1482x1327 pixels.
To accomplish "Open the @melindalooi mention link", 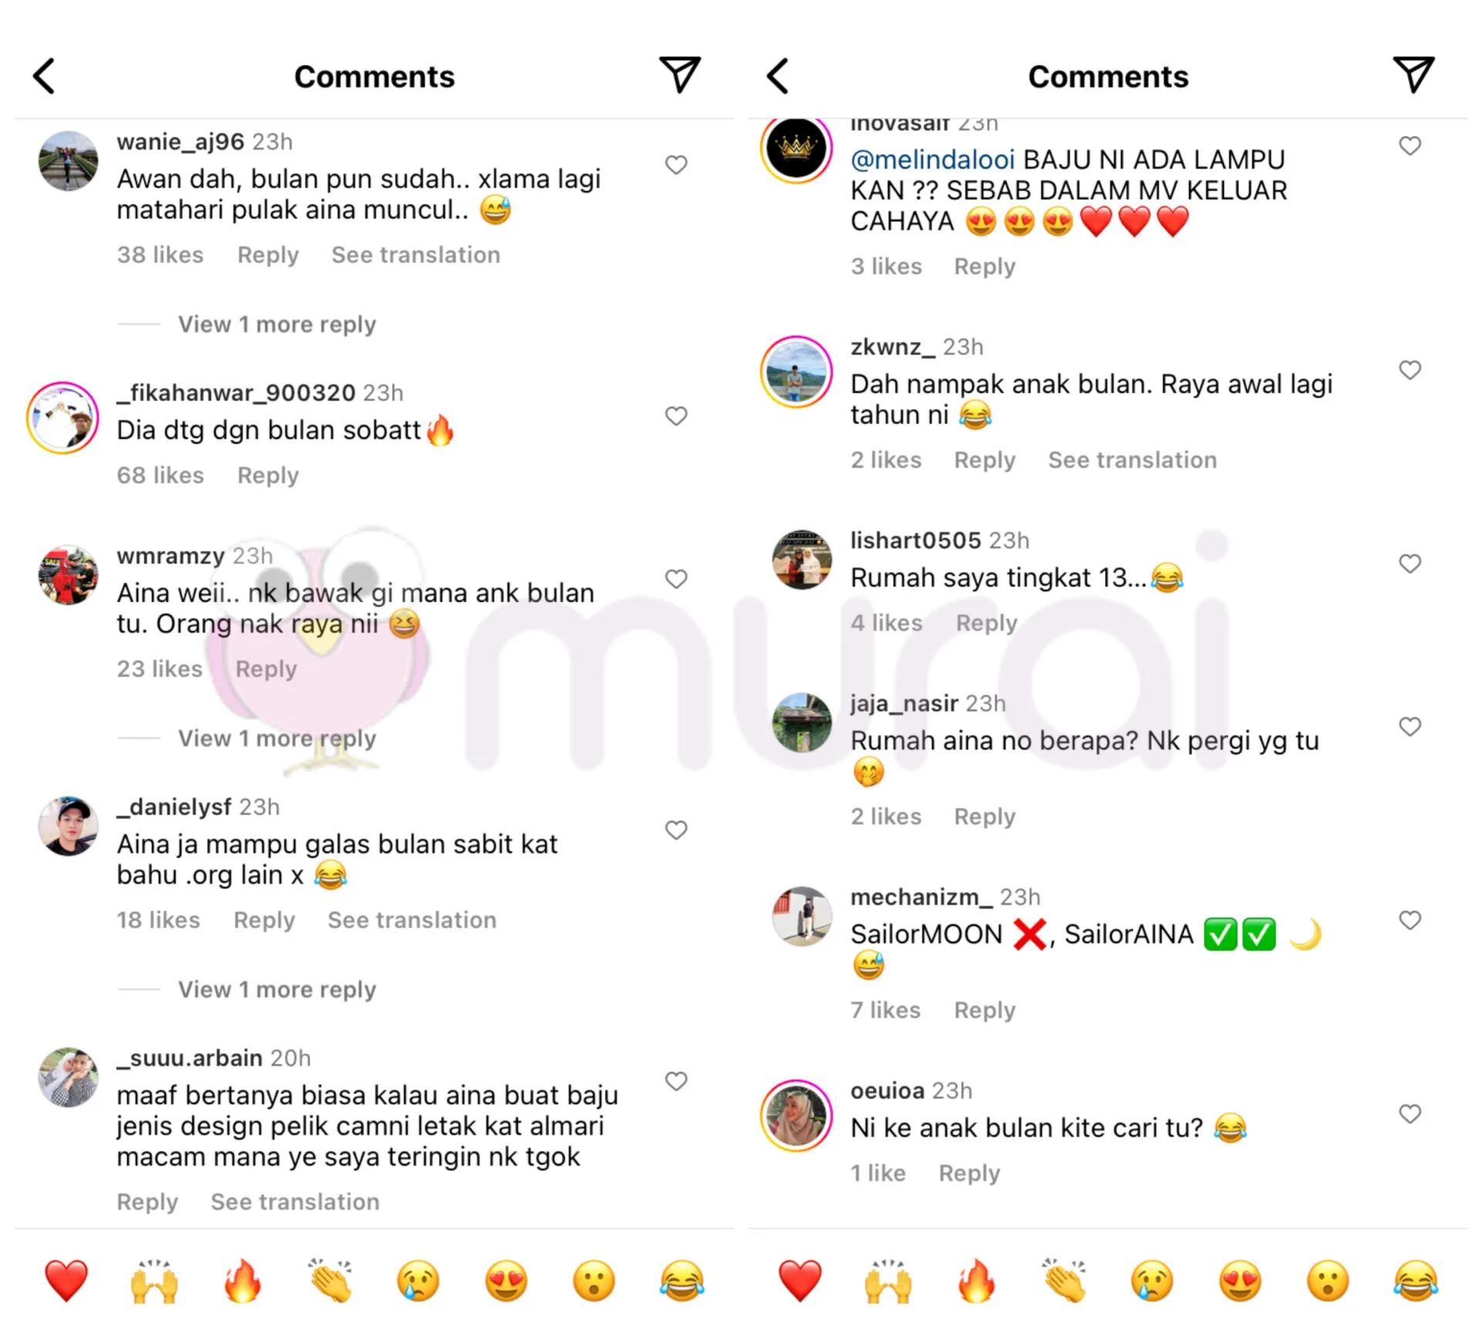I will tap(932, 160).
